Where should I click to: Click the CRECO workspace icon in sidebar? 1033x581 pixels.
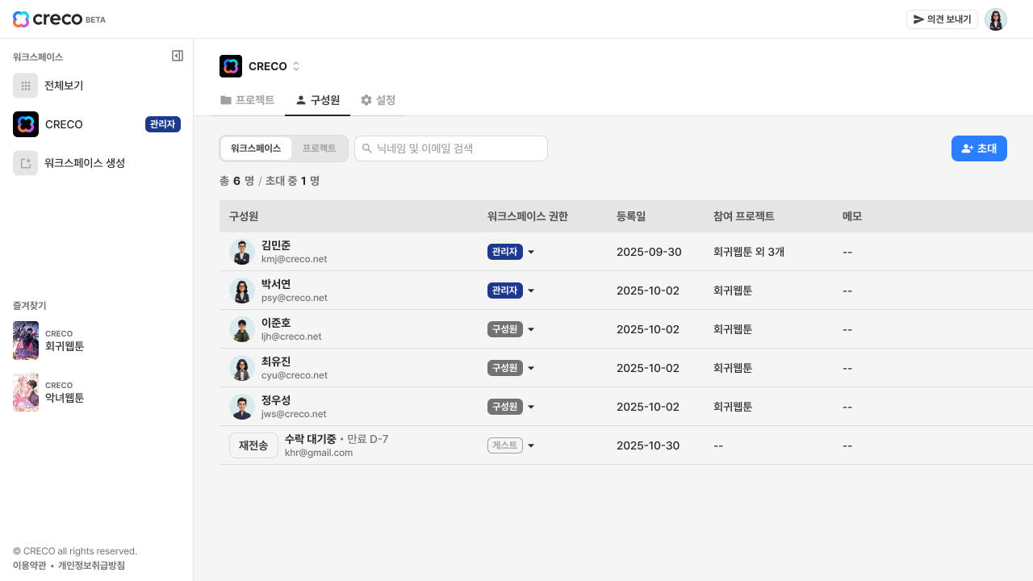26,124
